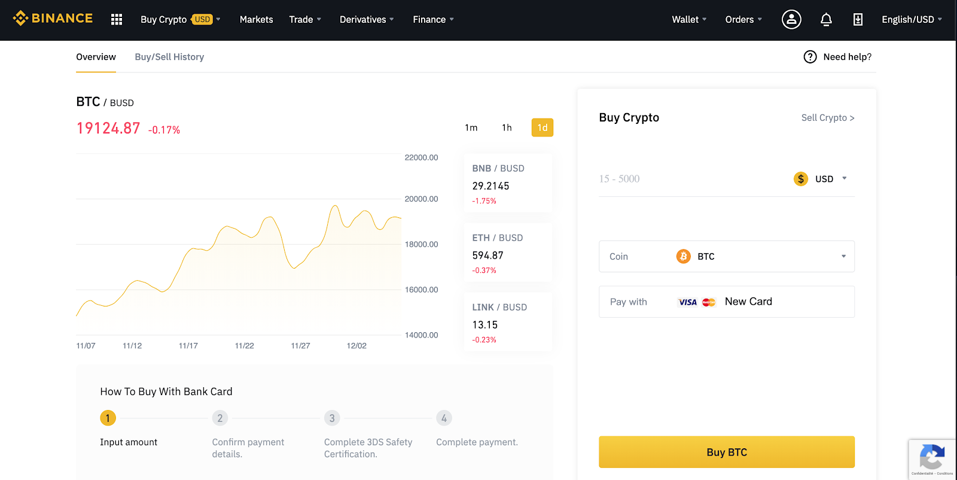Open the English/USD language selector
This screenshot has height=480, width=957.
click(912, 20)
